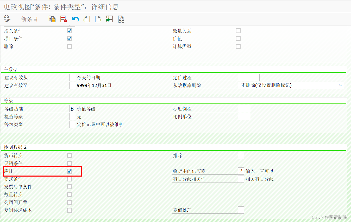
Task: Focus the 零值处理 input field
Action: (241, 210)
